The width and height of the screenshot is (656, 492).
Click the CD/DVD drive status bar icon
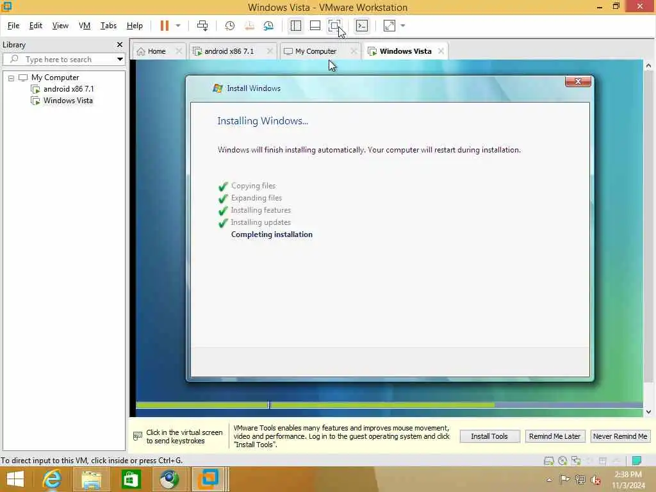(562, 461)
